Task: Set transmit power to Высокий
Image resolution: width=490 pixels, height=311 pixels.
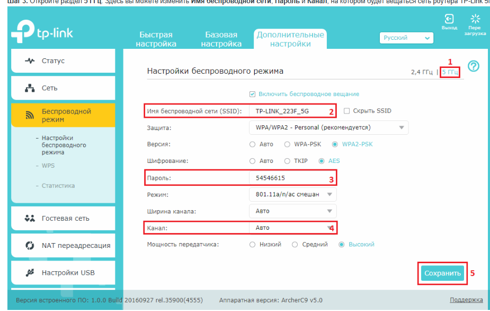Action: (x=342, y=245)
